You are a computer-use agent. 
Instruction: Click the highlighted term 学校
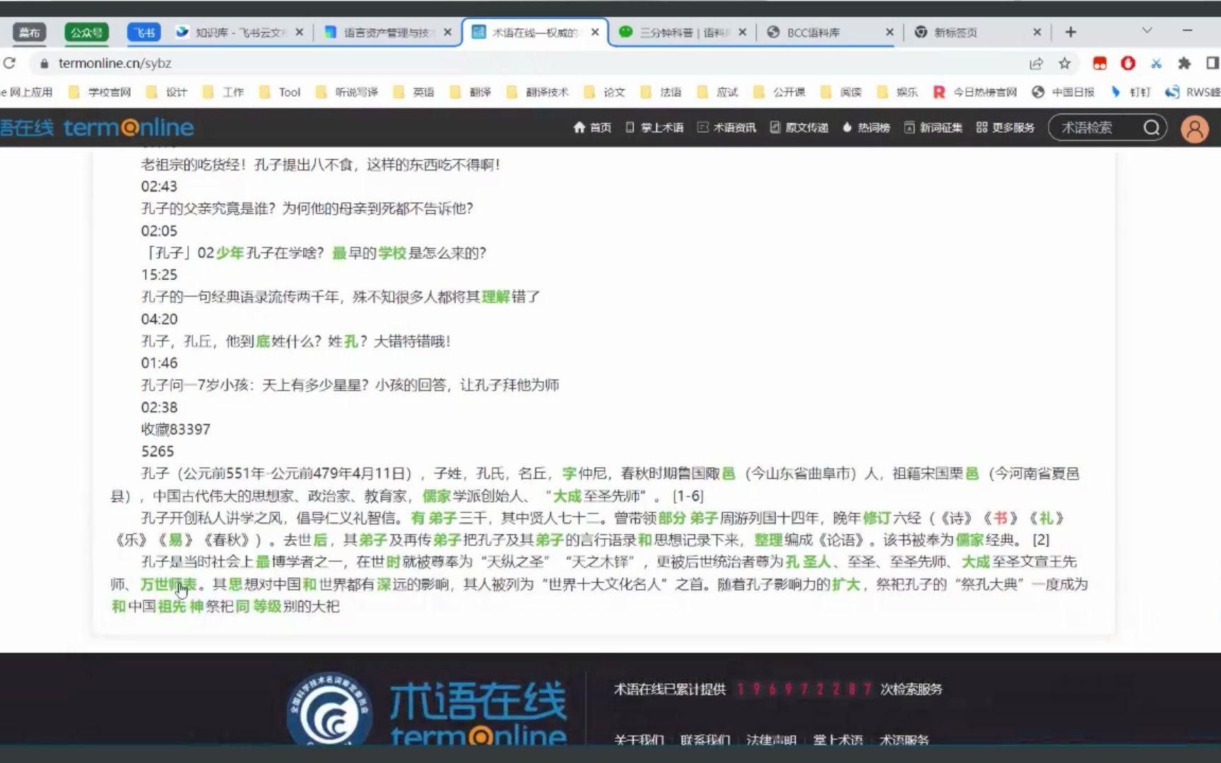point(392,253)
